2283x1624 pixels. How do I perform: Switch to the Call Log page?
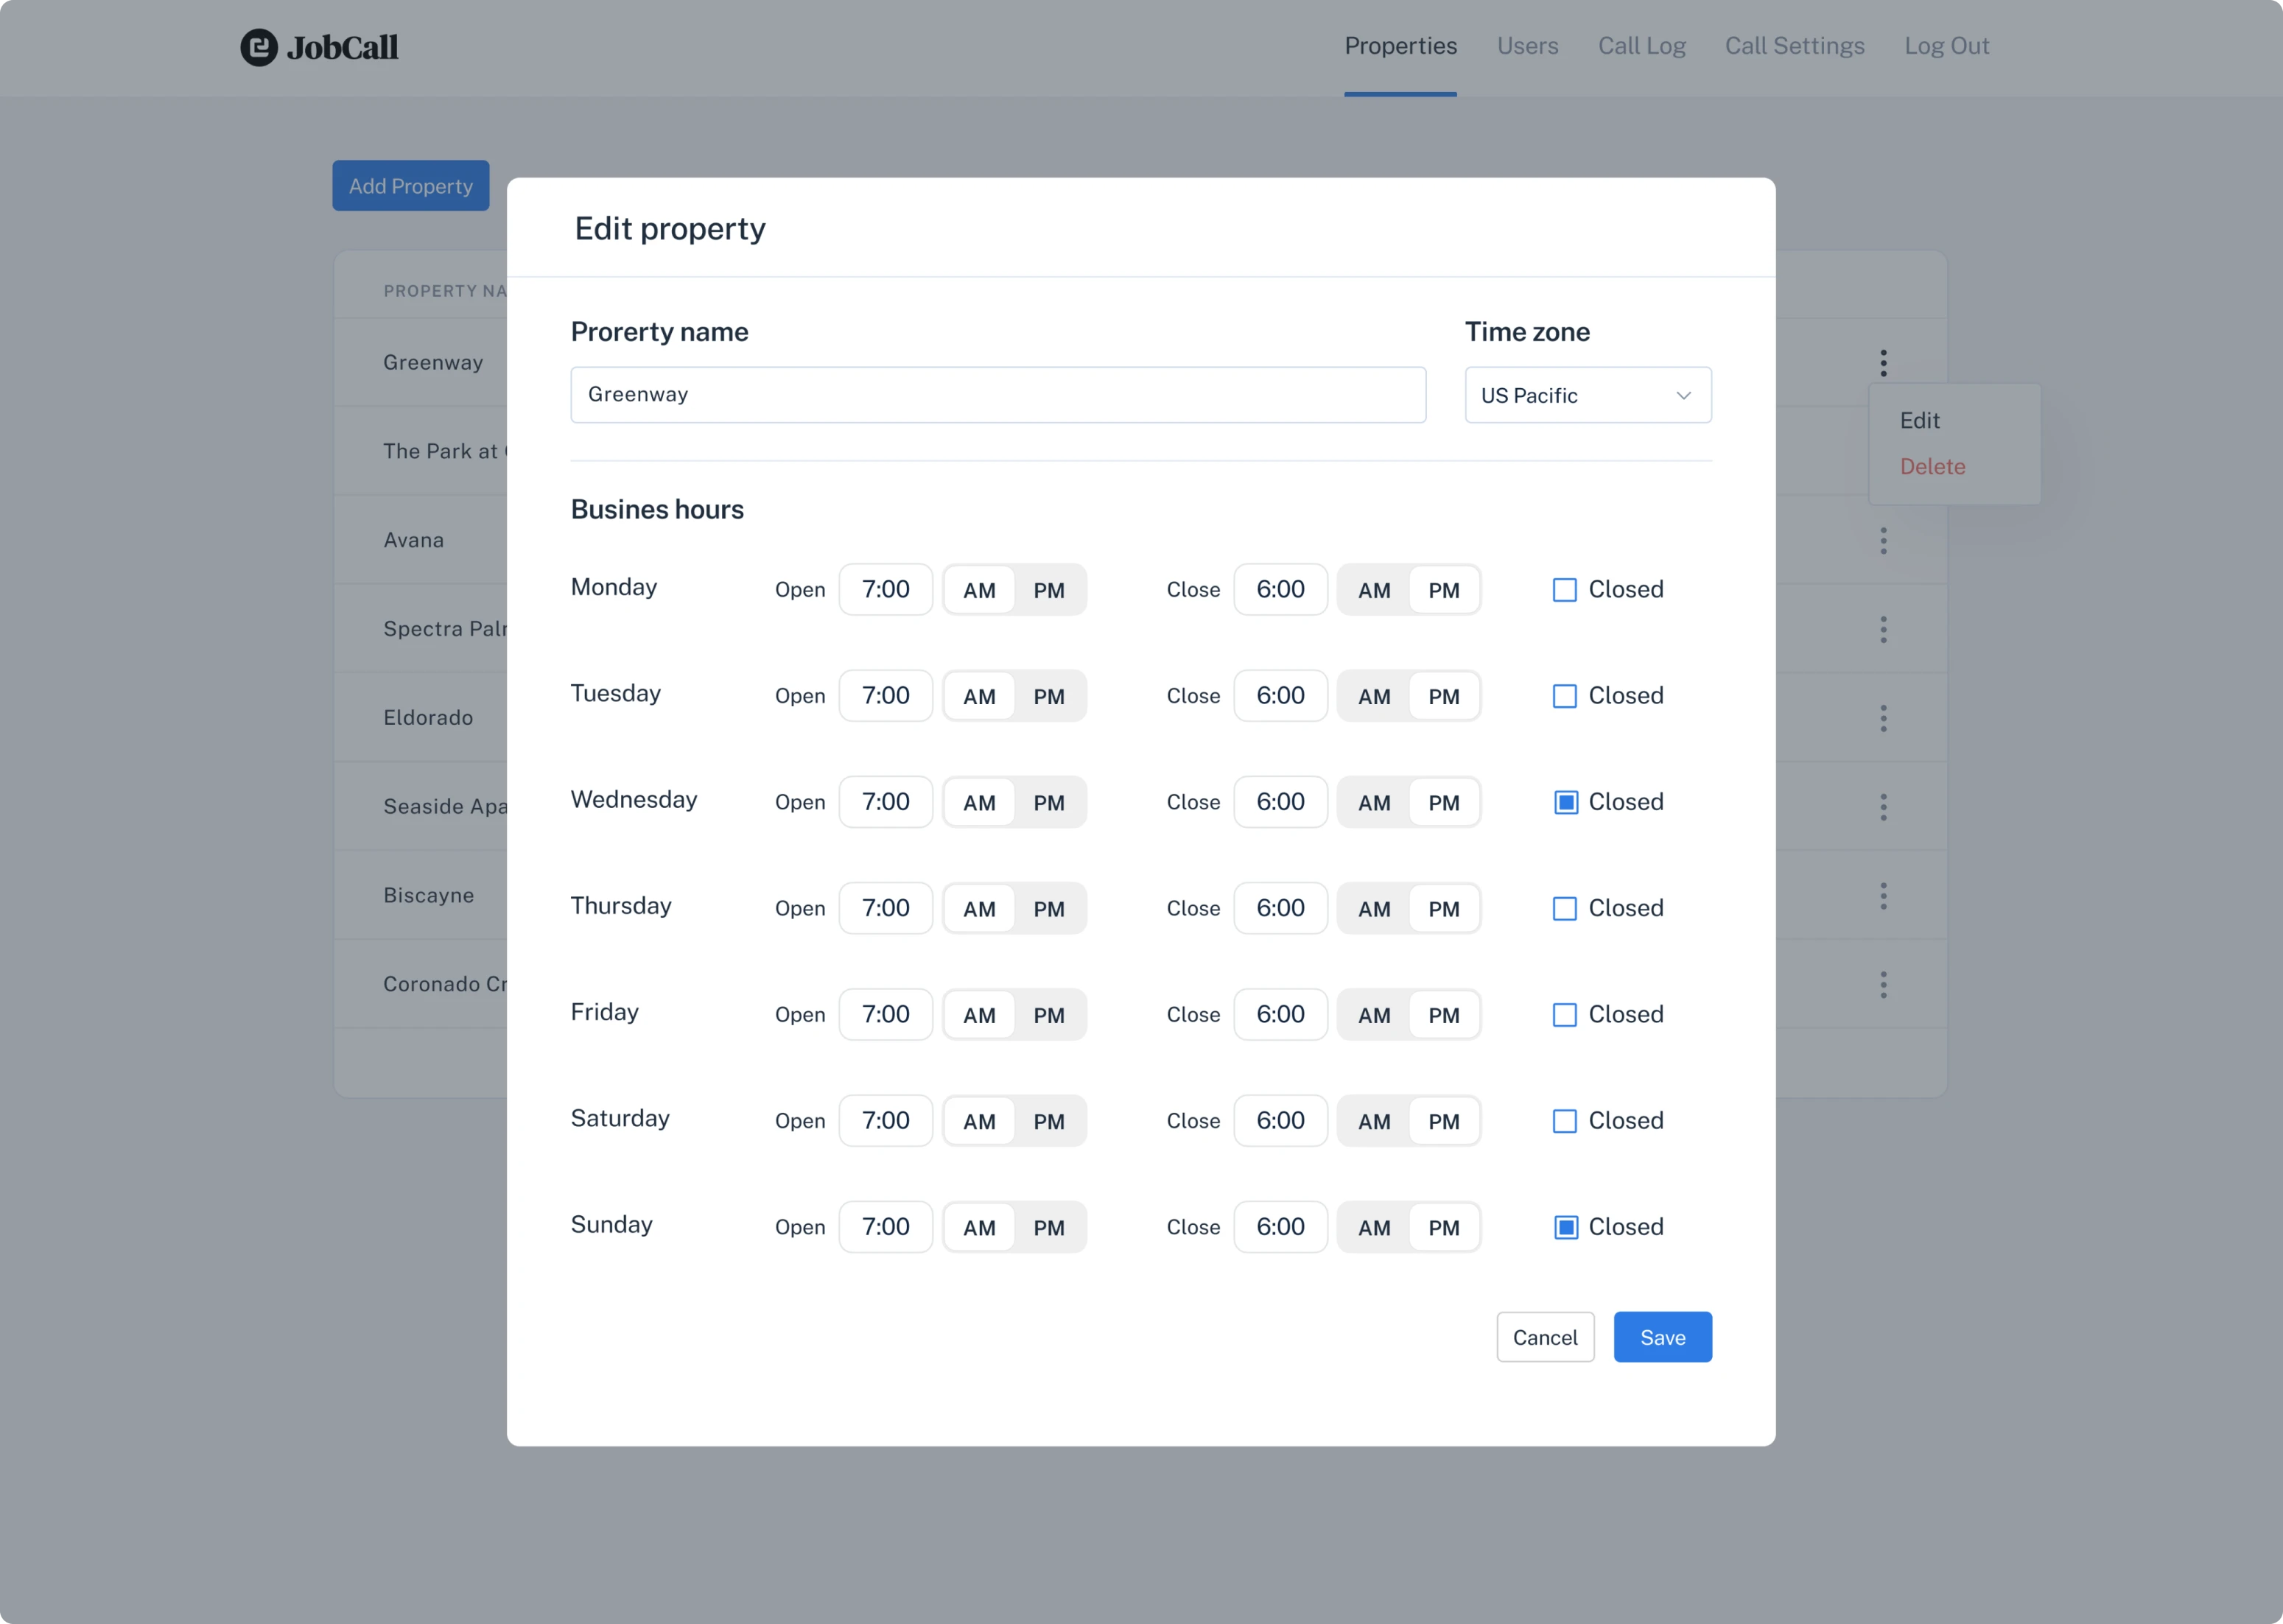(x=1641, y=46)
